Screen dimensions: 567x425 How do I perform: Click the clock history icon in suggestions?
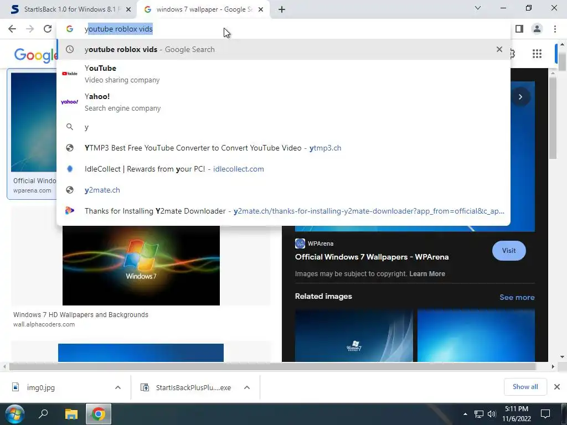coord(69,49)
